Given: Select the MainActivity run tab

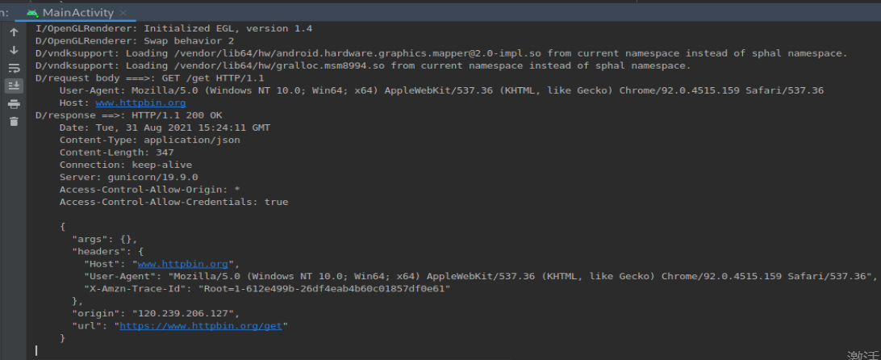Looking at the screenshot, I should pos(77,13).
